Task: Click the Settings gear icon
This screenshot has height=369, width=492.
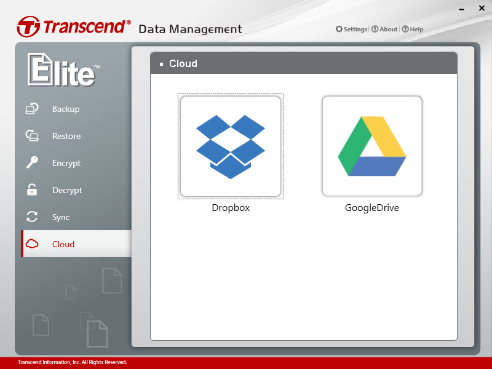Action: click(x=339, y=29)
